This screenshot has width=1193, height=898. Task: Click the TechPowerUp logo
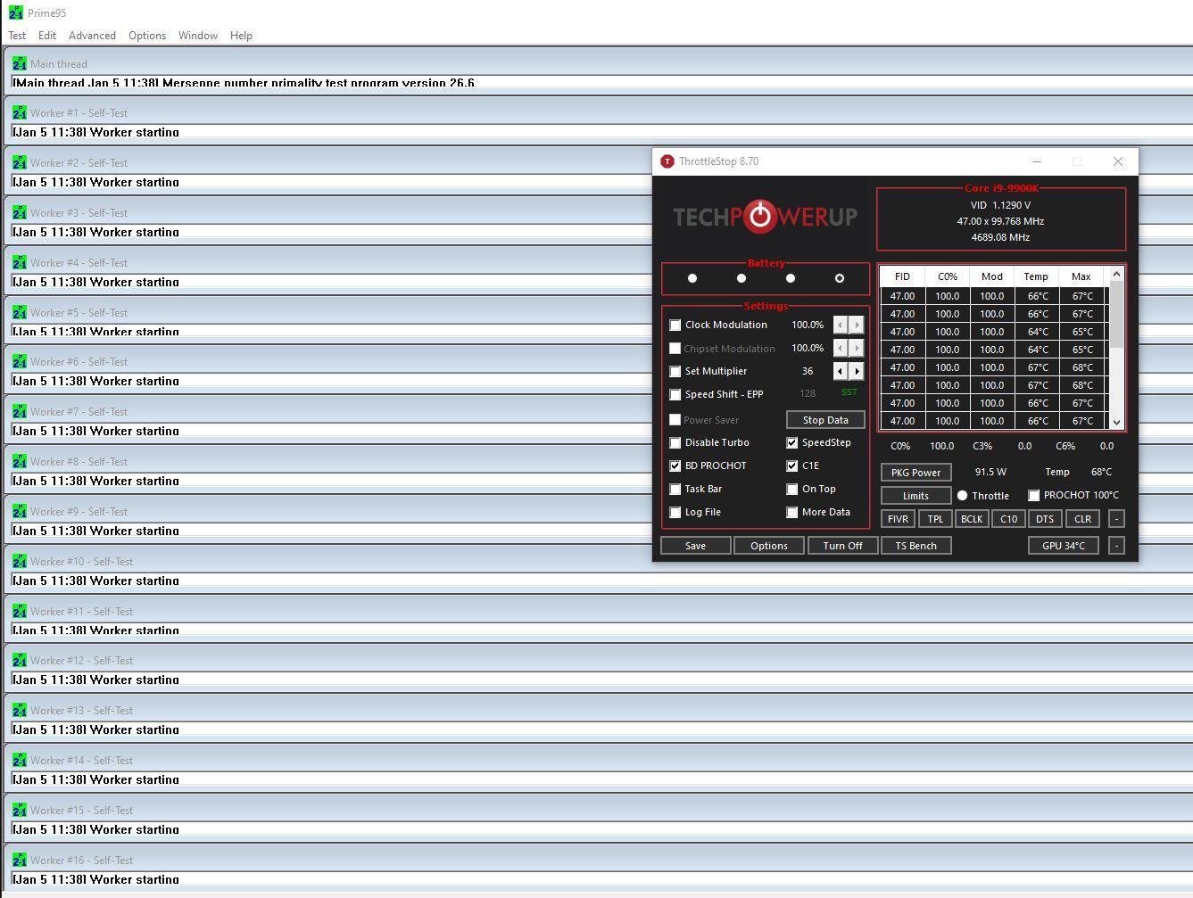[765, 217]
